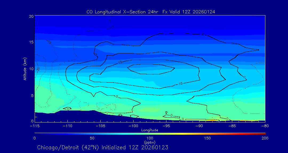Viewport: 288px width, 153px height.
Task: Click the 5 km altitude tick label
Action: 32,95
